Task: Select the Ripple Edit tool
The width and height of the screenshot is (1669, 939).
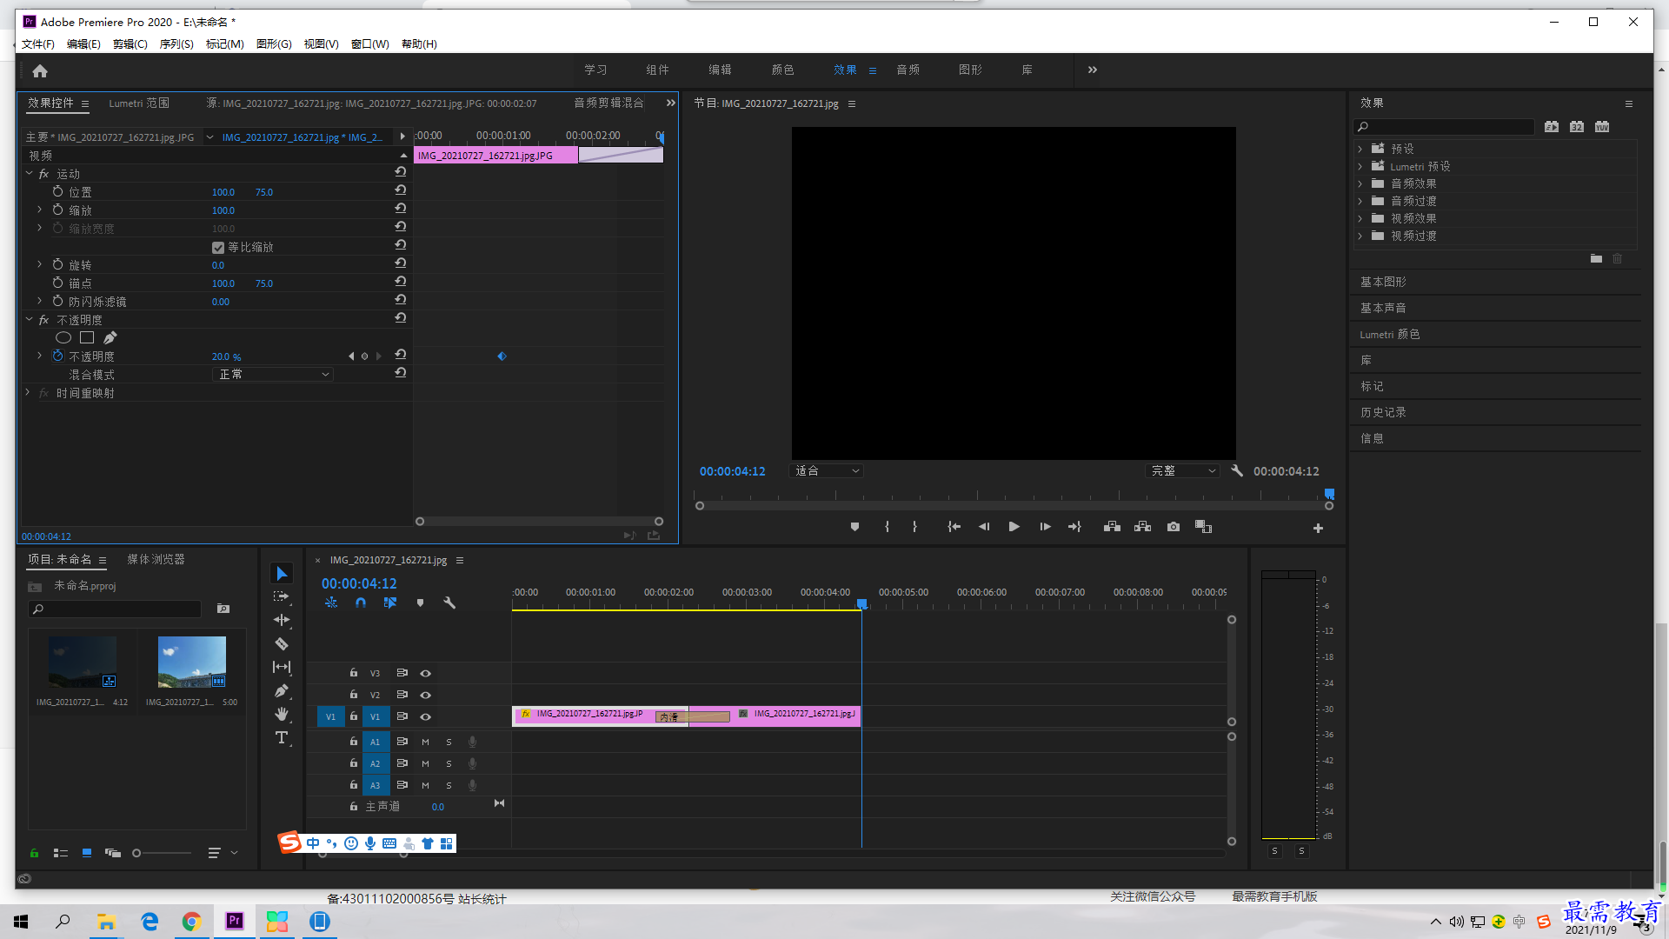Action: [282, 620]
